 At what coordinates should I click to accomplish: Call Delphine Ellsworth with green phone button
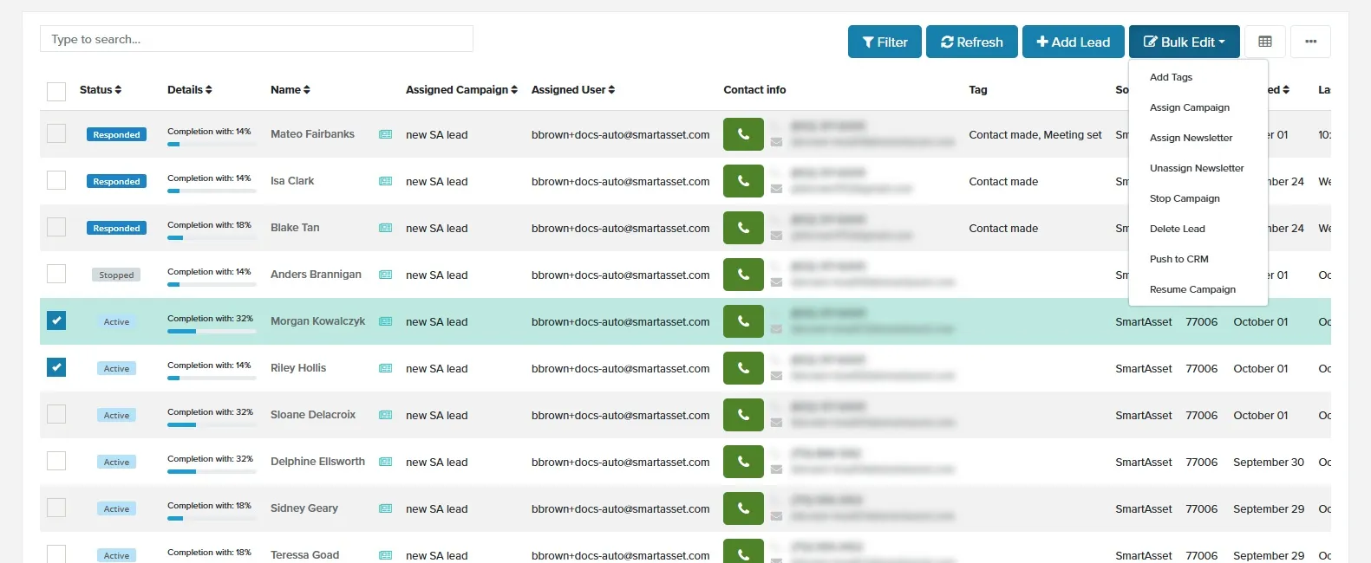point(743,462)
